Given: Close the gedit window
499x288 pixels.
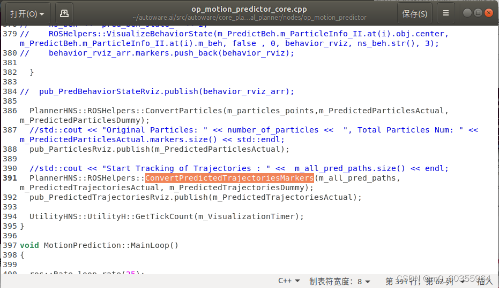Looking at the screenshot, I should coord(489,13).
